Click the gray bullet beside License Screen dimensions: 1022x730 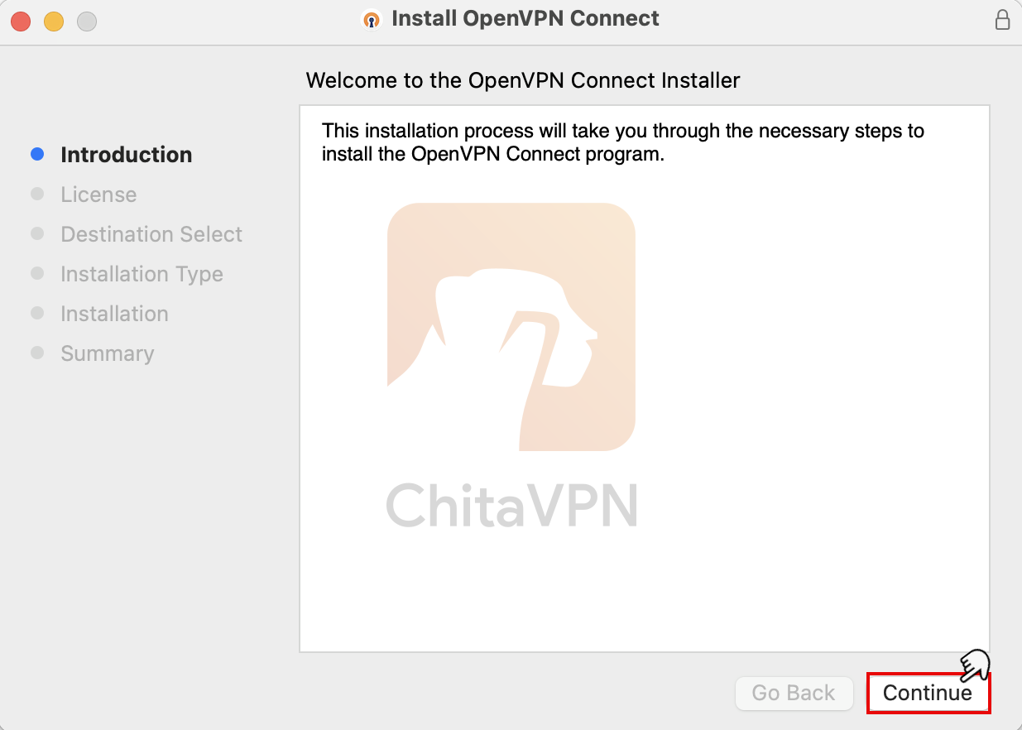point(37,195)
